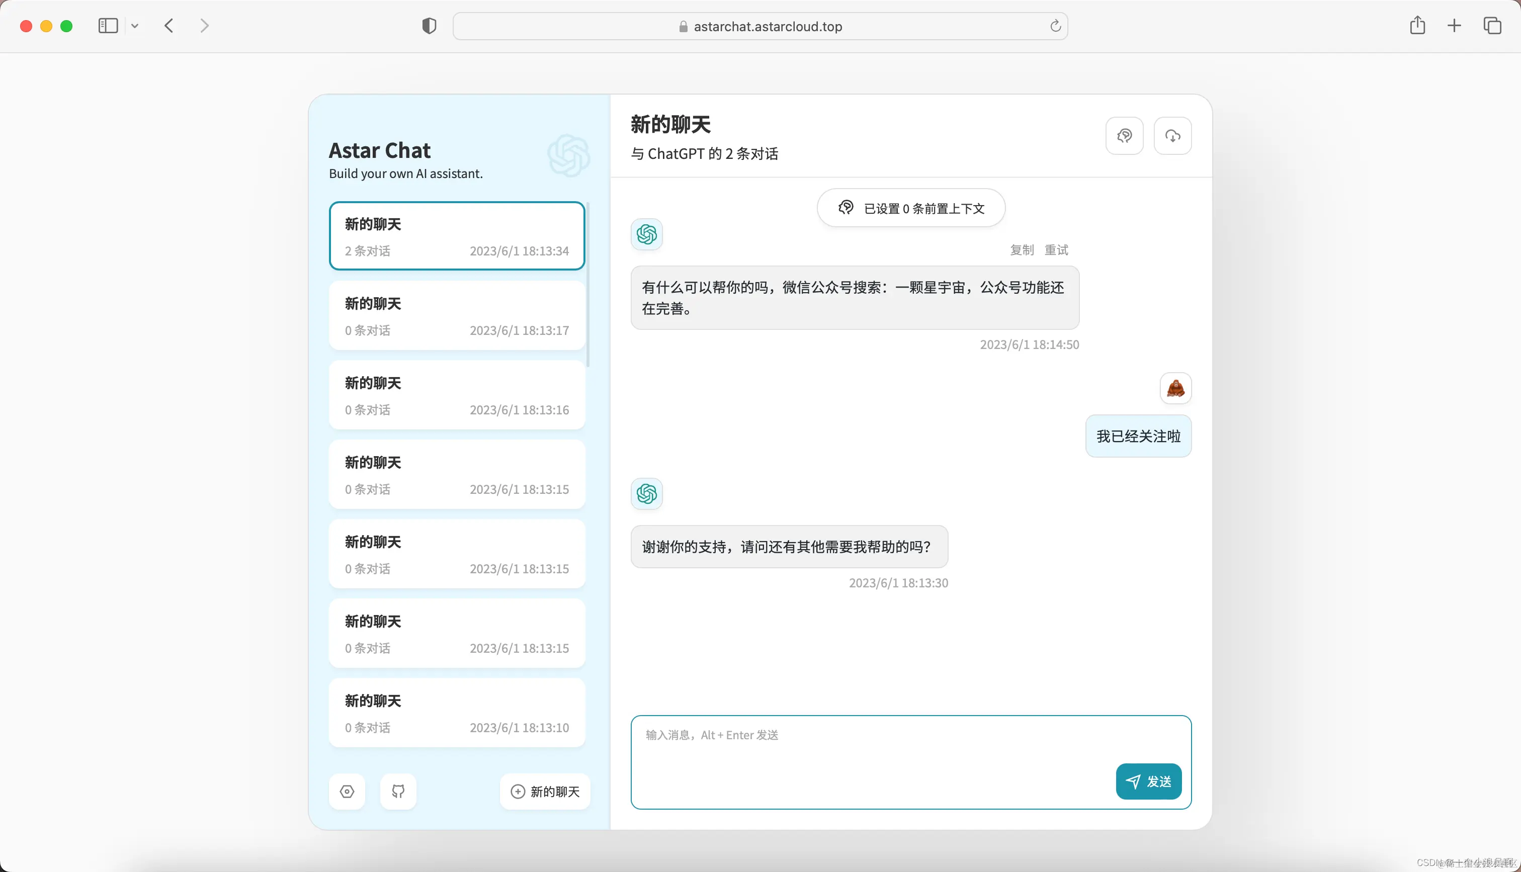Click the timestamp 2023/6/1 18:13:30

[898, 583]
